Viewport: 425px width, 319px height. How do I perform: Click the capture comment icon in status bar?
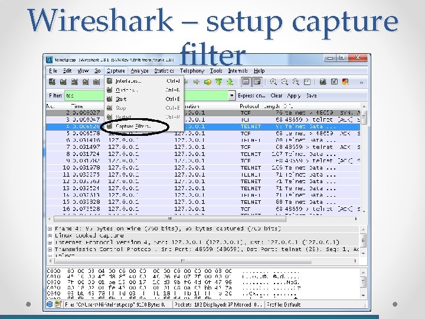[58, 304]
